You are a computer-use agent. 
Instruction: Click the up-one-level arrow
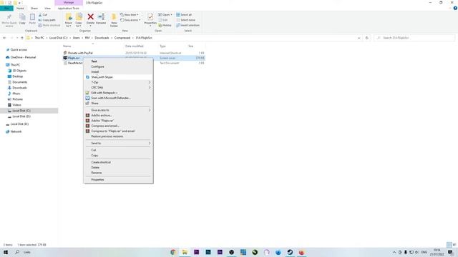point(22,38)
